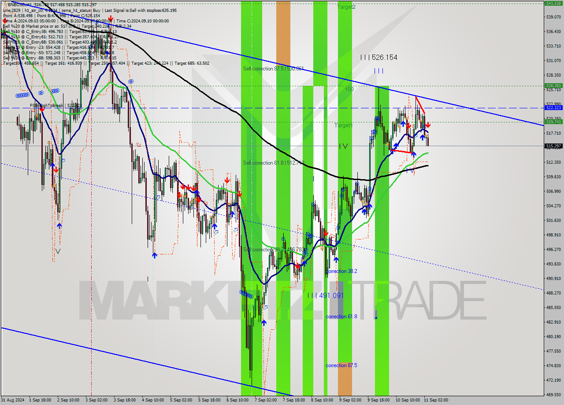This screenshot has height=405, width=564.
Task: Click the 'I I I 526.154' wave label
Action: pyautogui.click(x=378, y=57)
